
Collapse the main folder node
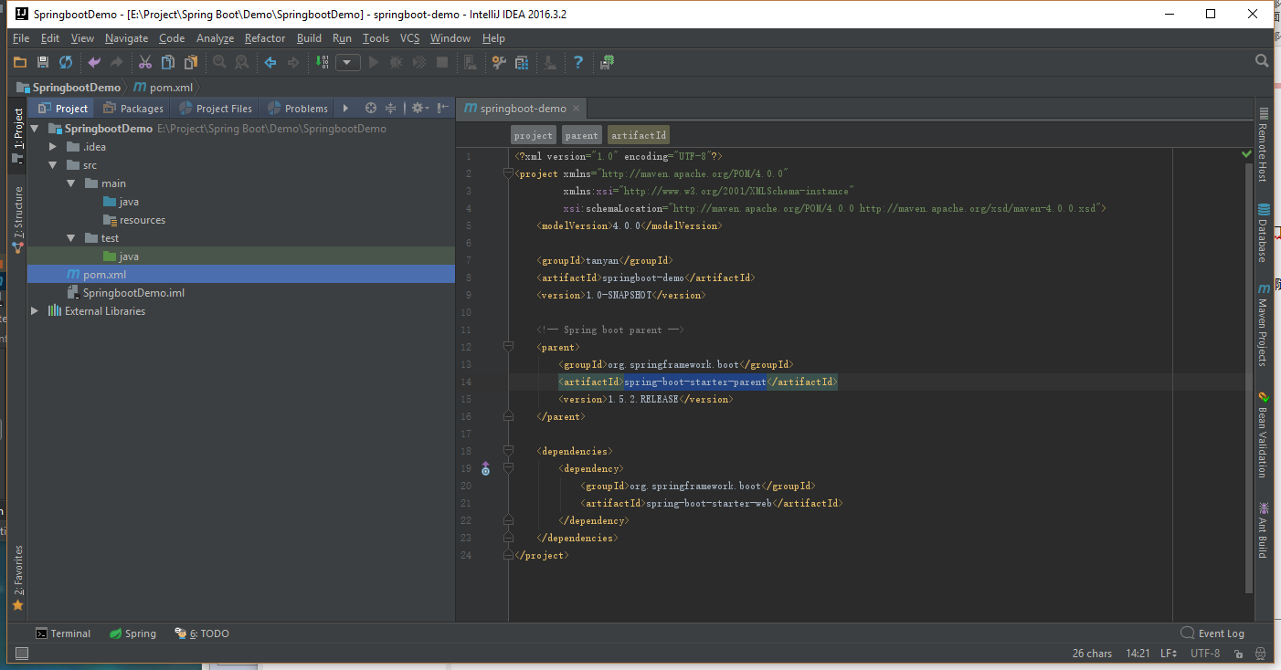71,183
